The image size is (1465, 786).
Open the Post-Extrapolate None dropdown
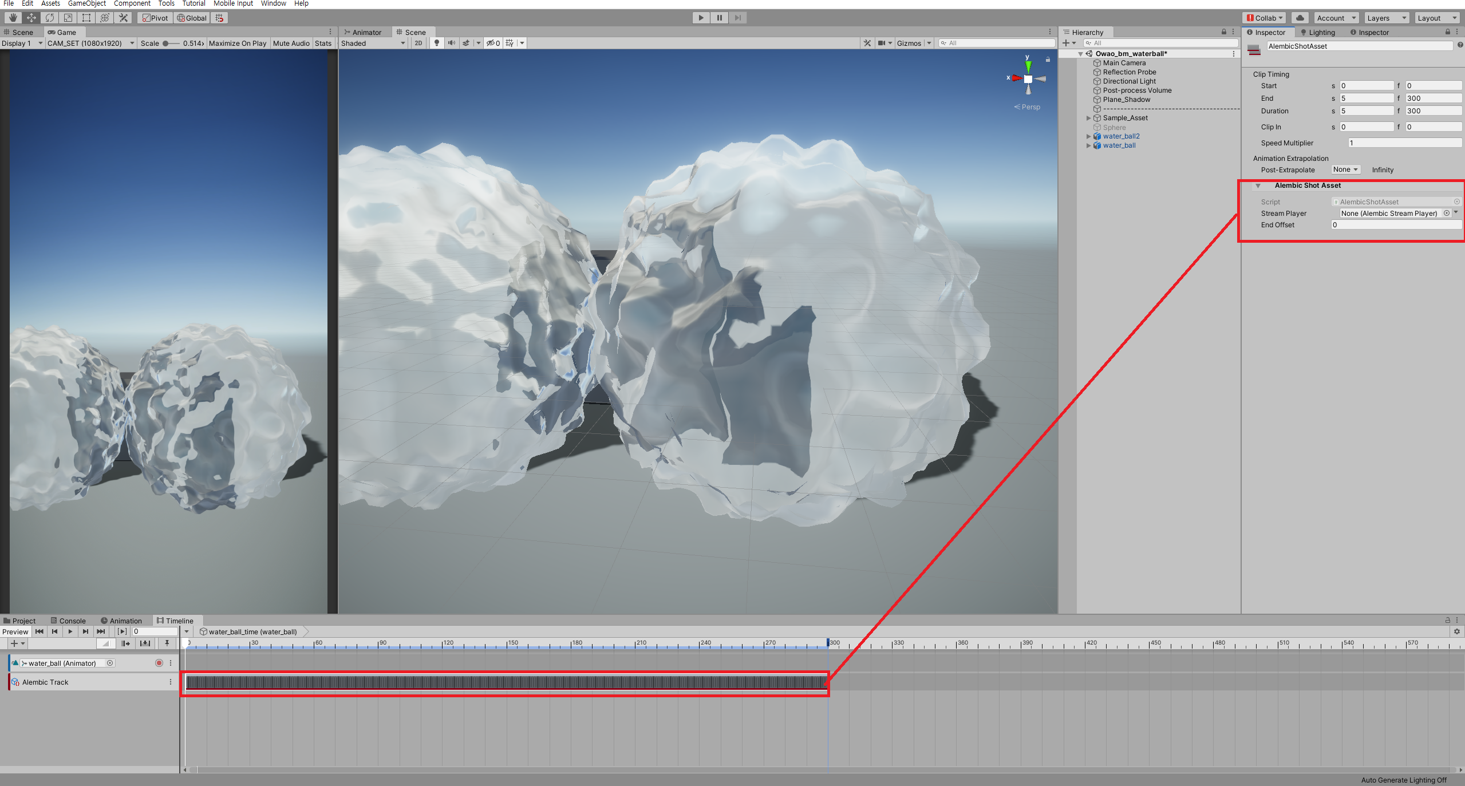point(1345,169)
